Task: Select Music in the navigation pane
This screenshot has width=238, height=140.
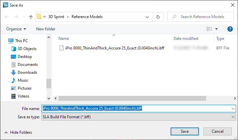Action: point(23,80)
